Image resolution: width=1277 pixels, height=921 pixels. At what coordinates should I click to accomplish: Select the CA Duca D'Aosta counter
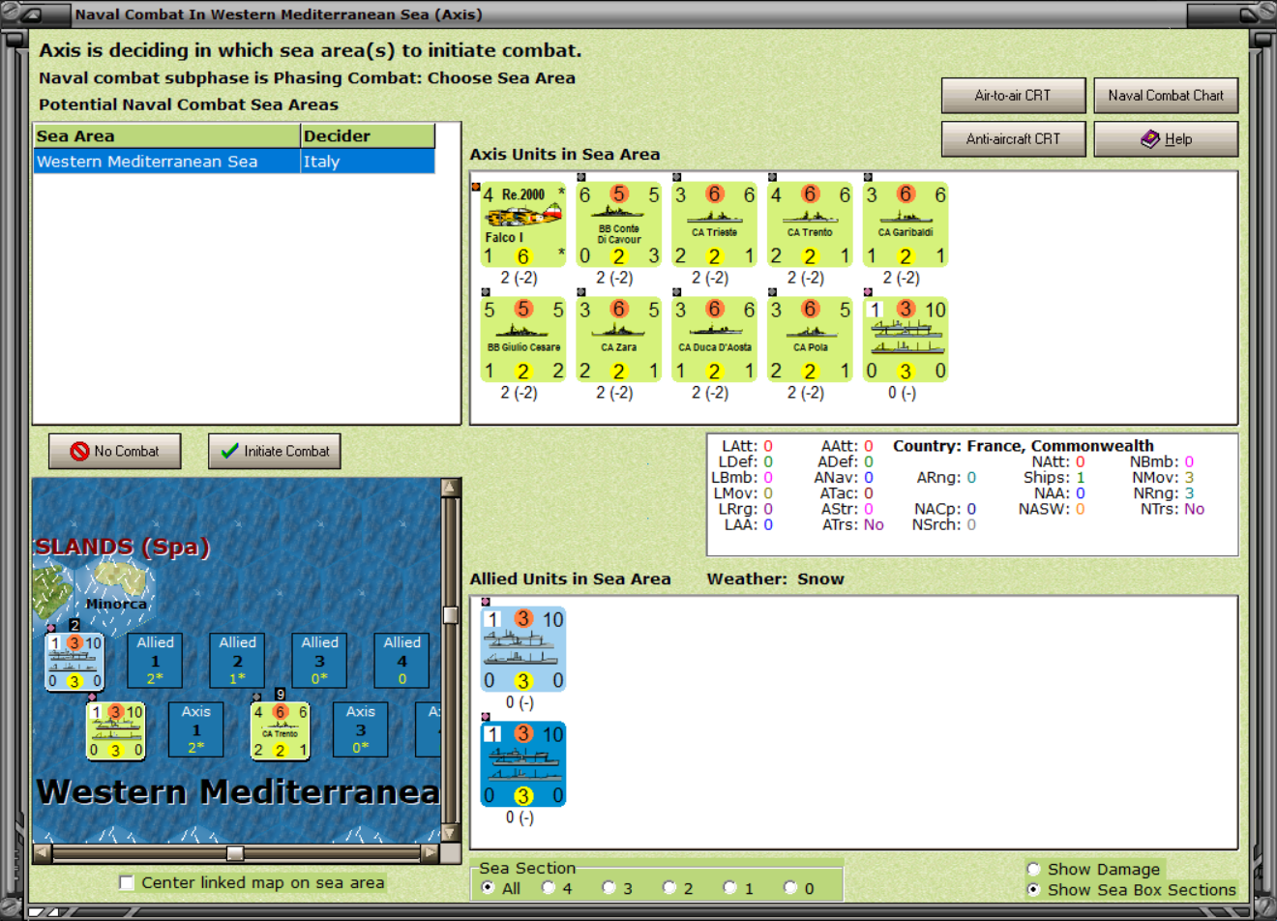coord(715,340)
